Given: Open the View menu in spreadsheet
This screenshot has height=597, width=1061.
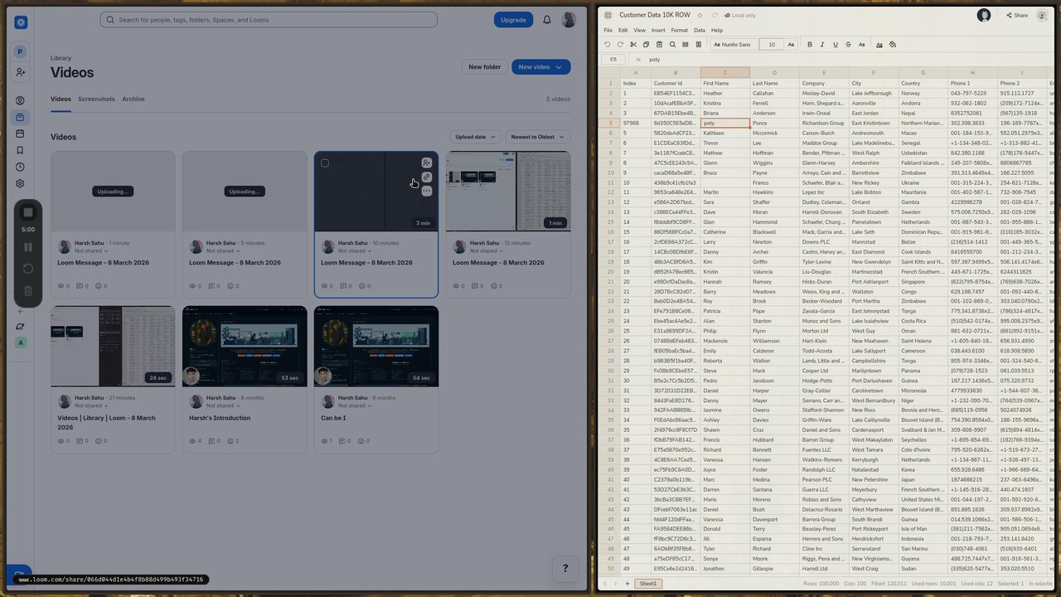Looking at the screenshot, I should coord(639,30).
